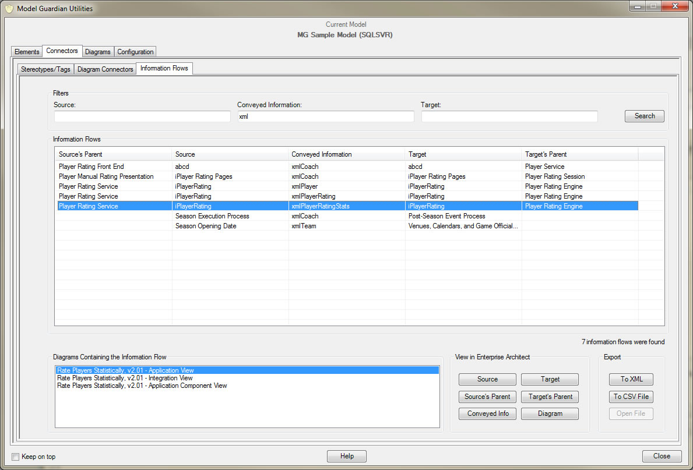Select the Integration View diagram entry
Screen dimensions: 693x470
[248, 378]
